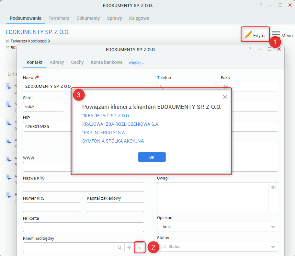Switch to Sprawy tab
Screen dimensions: 295x256
(114, 18)
